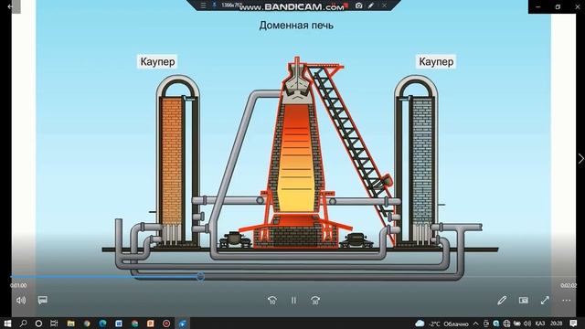The image size is (585, 329).
Task: Click the remaining time 0:02:02 label
Action: (x=569, y=285)
